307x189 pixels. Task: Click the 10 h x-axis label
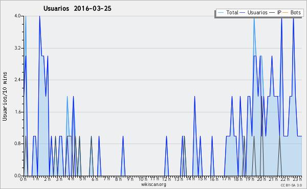click(x=143, y=179)
